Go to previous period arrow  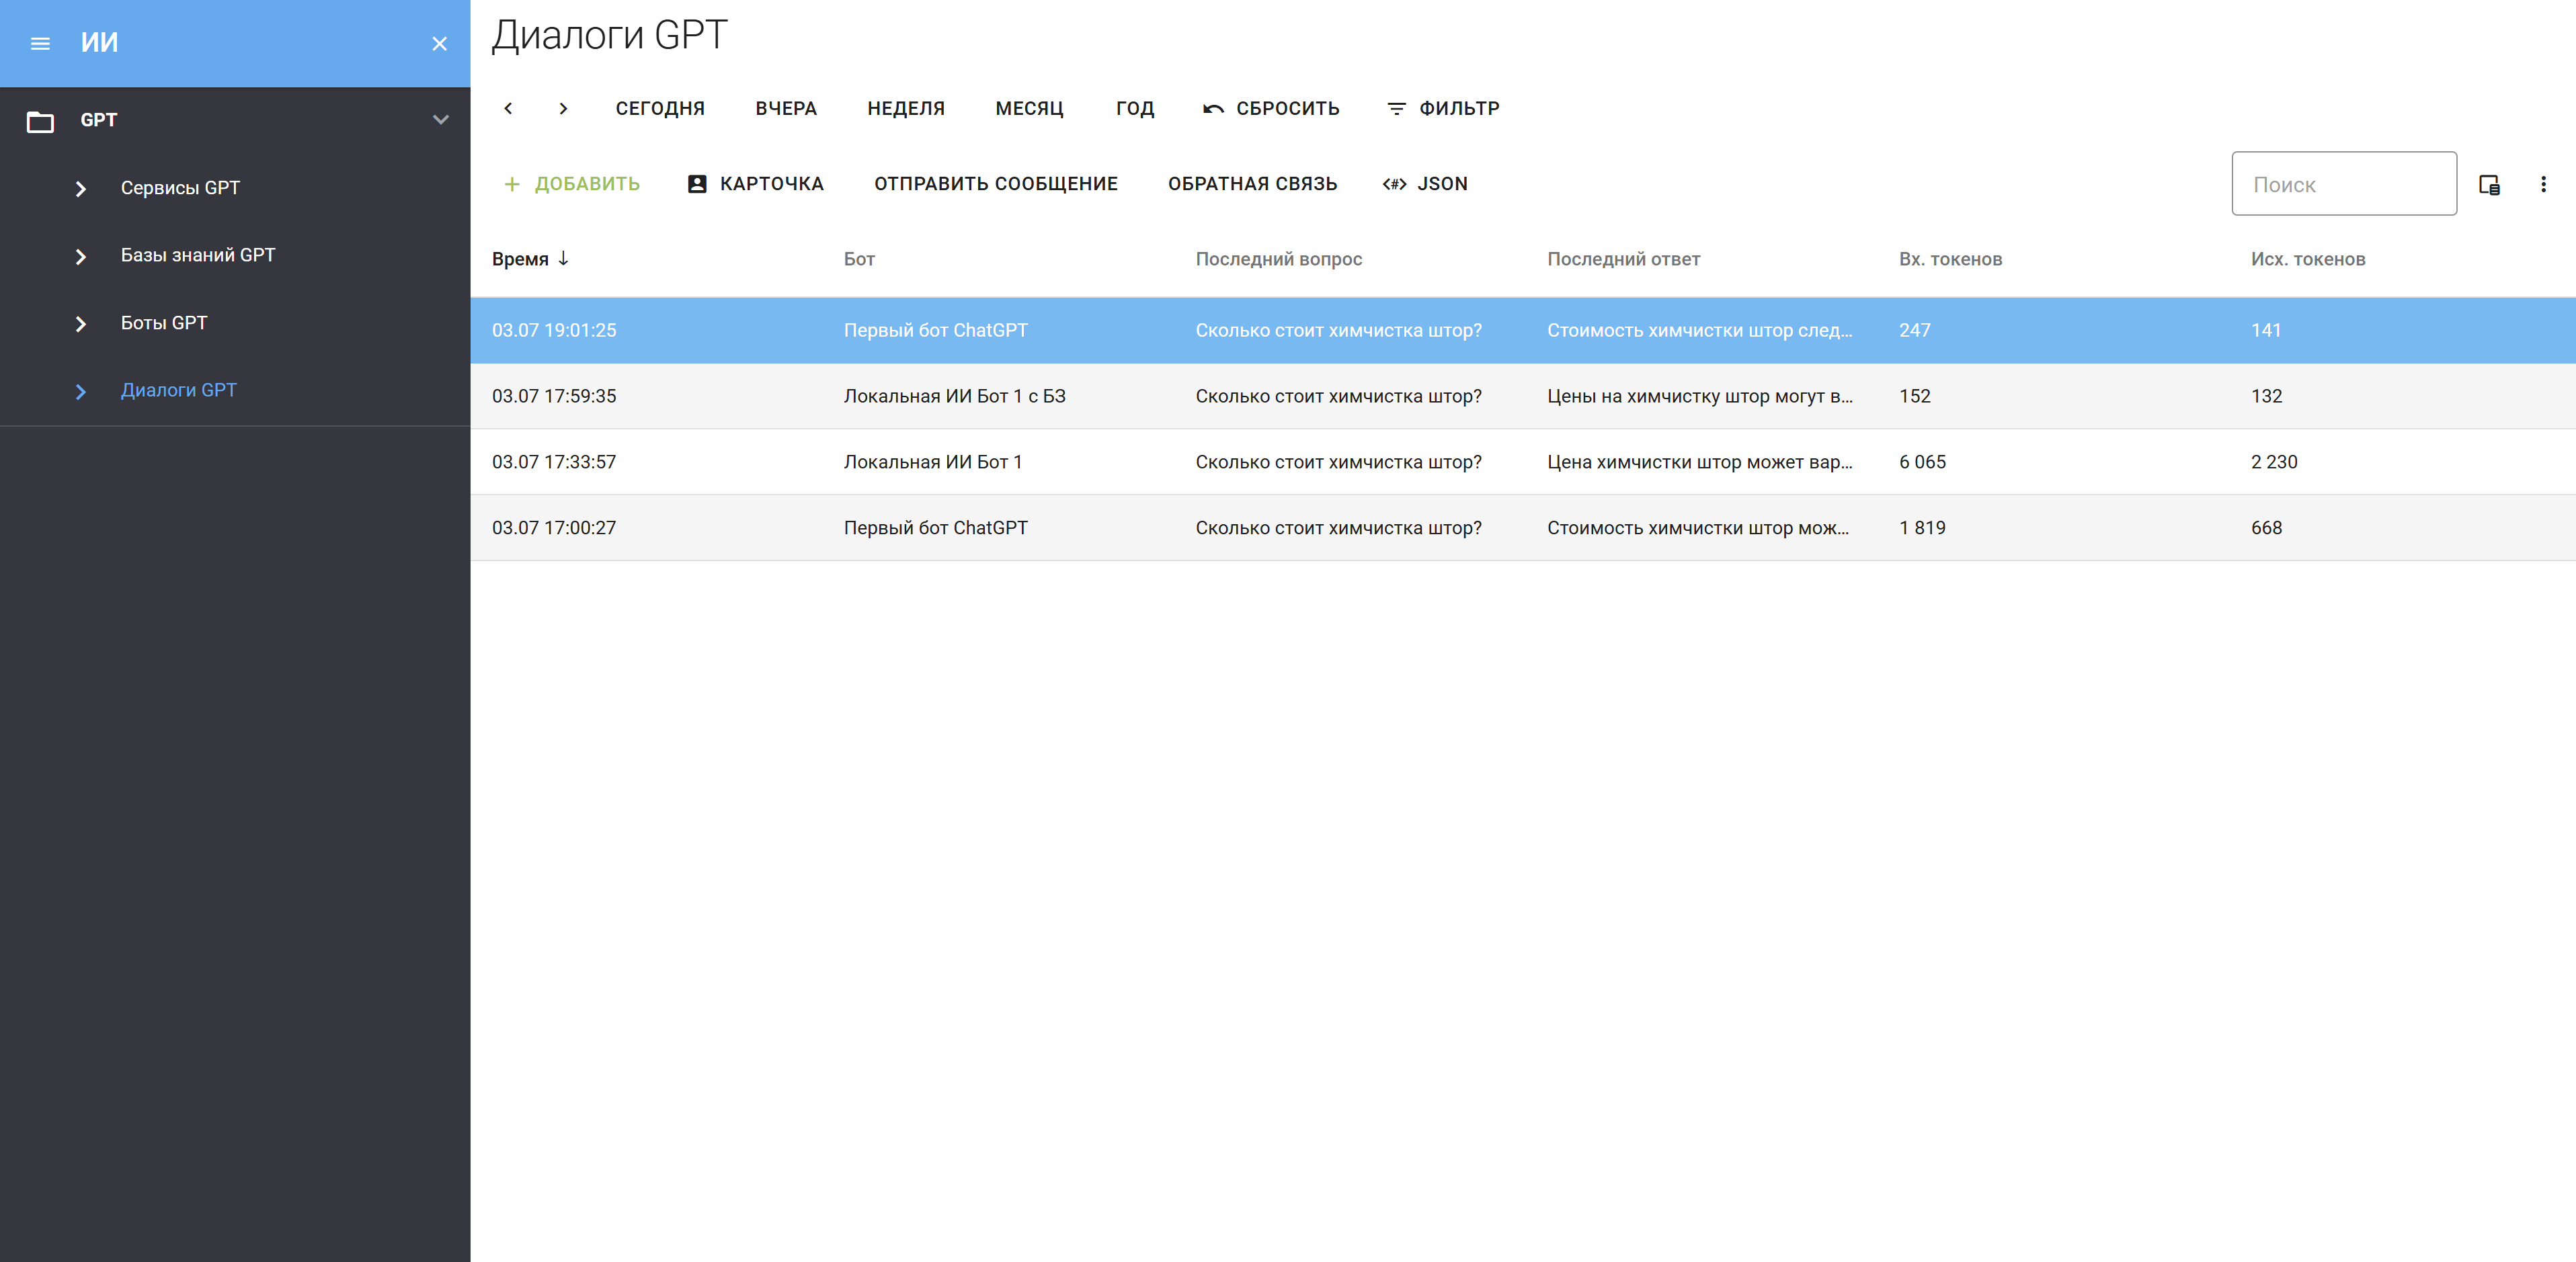click(x=508, y=108)
